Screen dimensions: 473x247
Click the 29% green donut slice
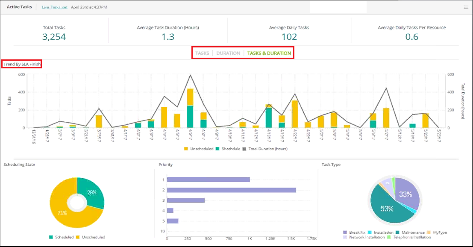point(92,192)
